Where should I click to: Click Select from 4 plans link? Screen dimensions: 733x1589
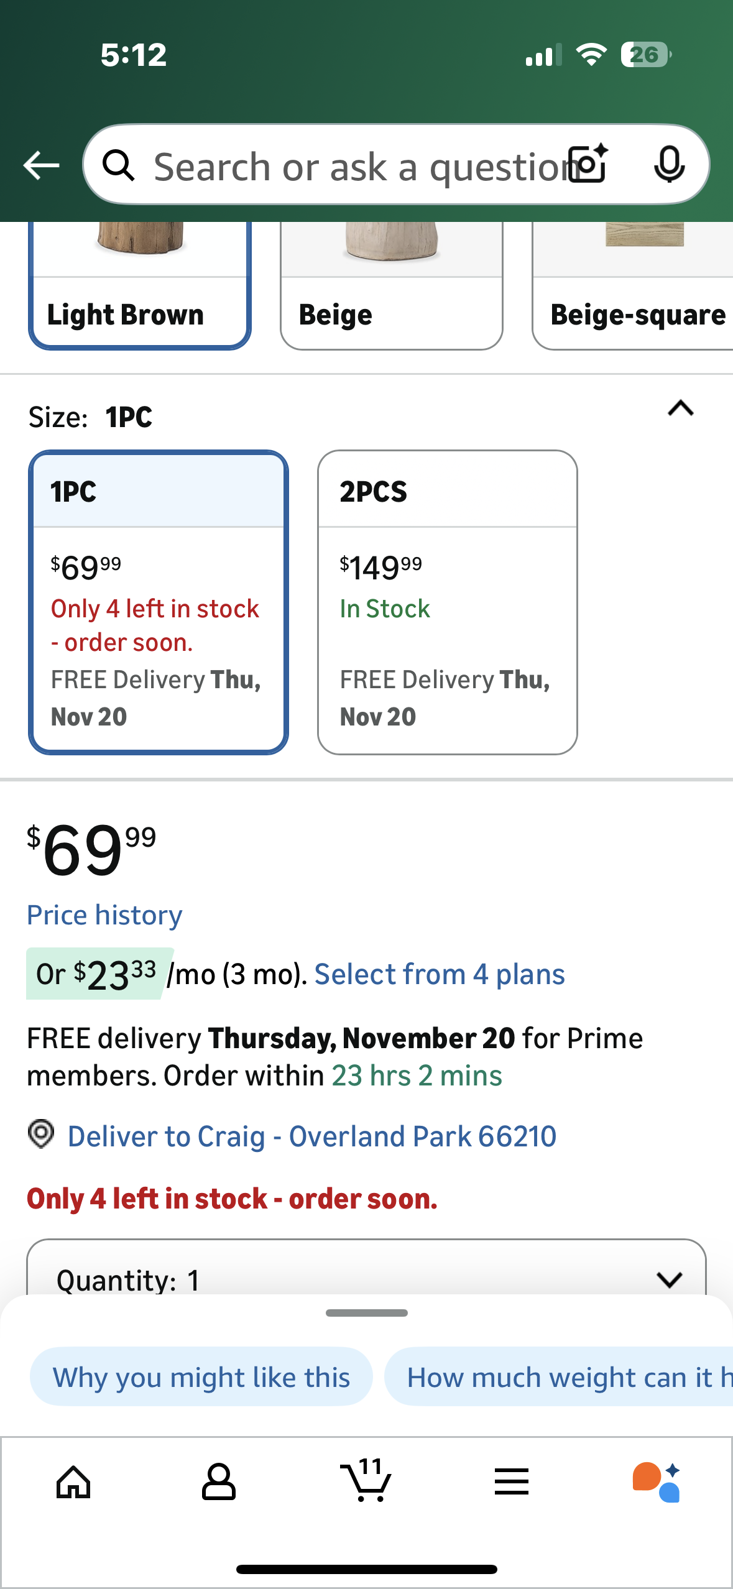point(439,974)
